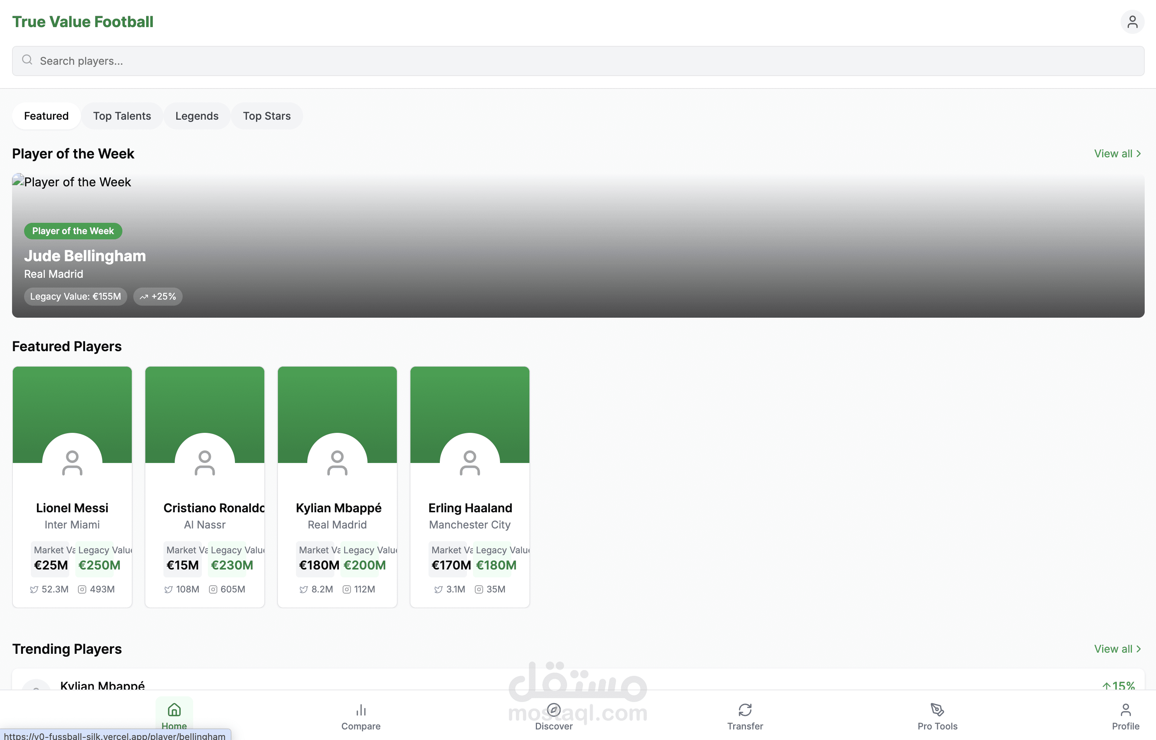Click Messi's Instagram icon beside 493M

(x=82, y=589)
